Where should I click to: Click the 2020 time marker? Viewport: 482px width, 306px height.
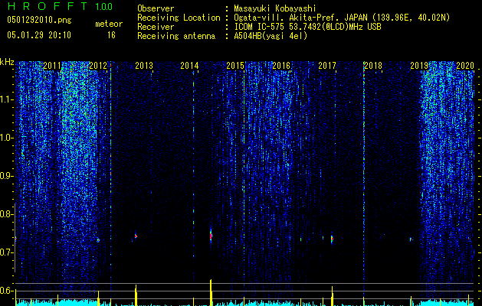point(465,66)
